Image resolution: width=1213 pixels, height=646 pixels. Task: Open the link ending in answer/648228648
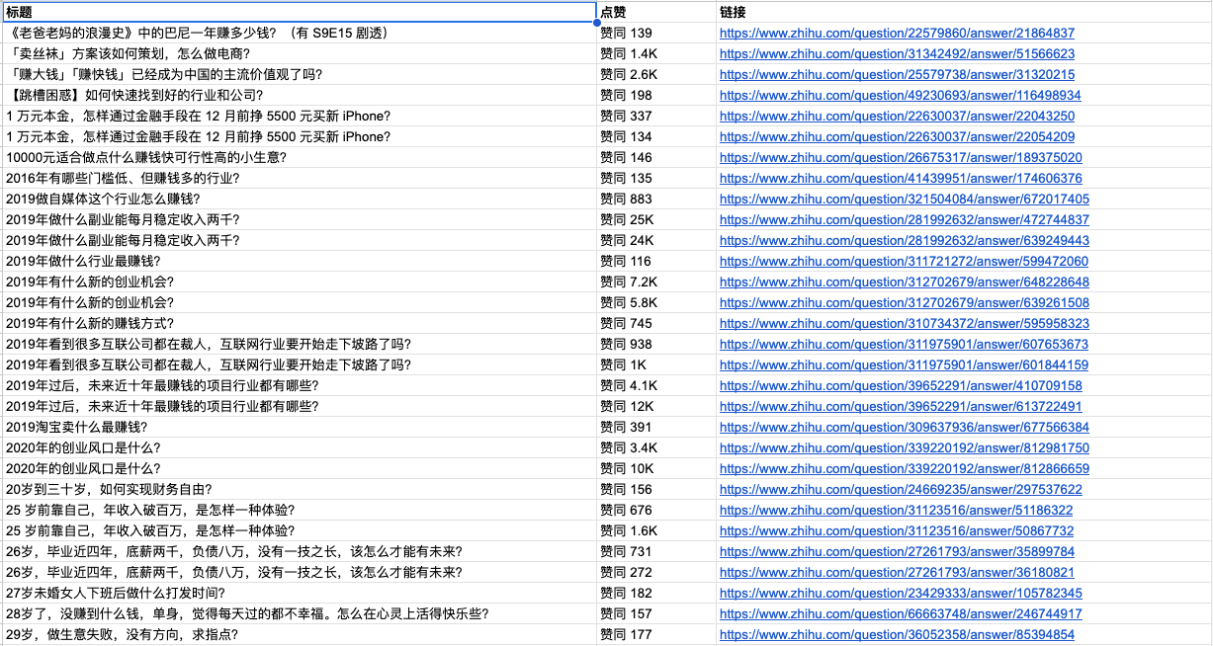pyautogui.click(x=905, y=282)
